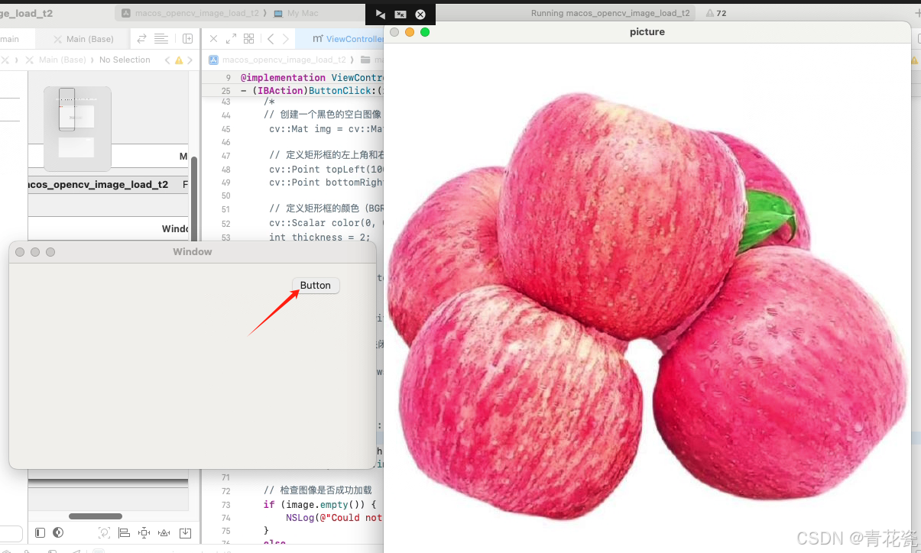Image resolution: width=921 pixels, height=553 pixels.
Task: Click the plus button at toolbar's right end
Action: click(917, 13)
